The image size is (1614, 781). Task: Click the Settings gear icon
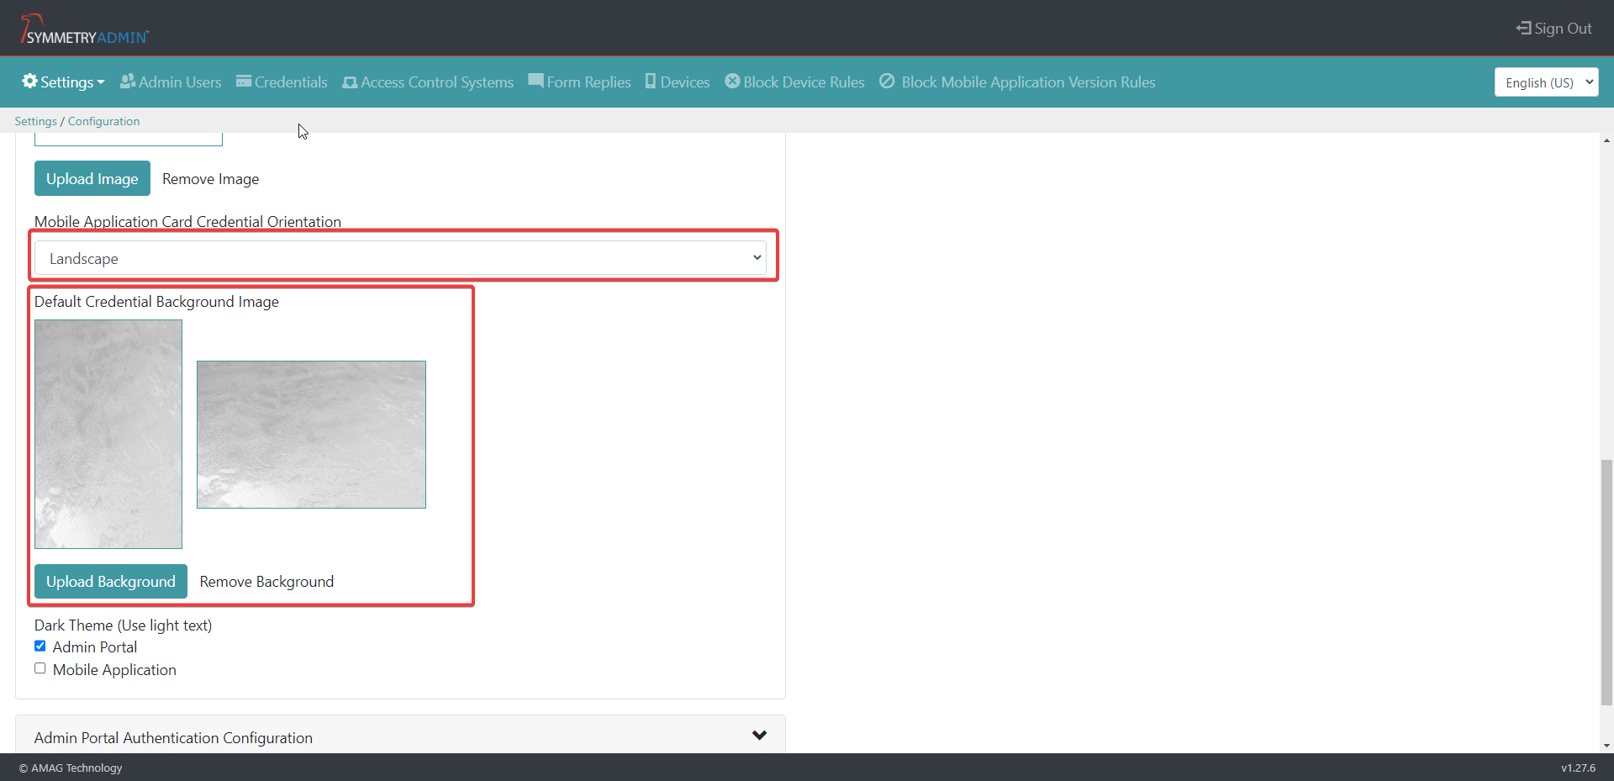click(30, 81)
